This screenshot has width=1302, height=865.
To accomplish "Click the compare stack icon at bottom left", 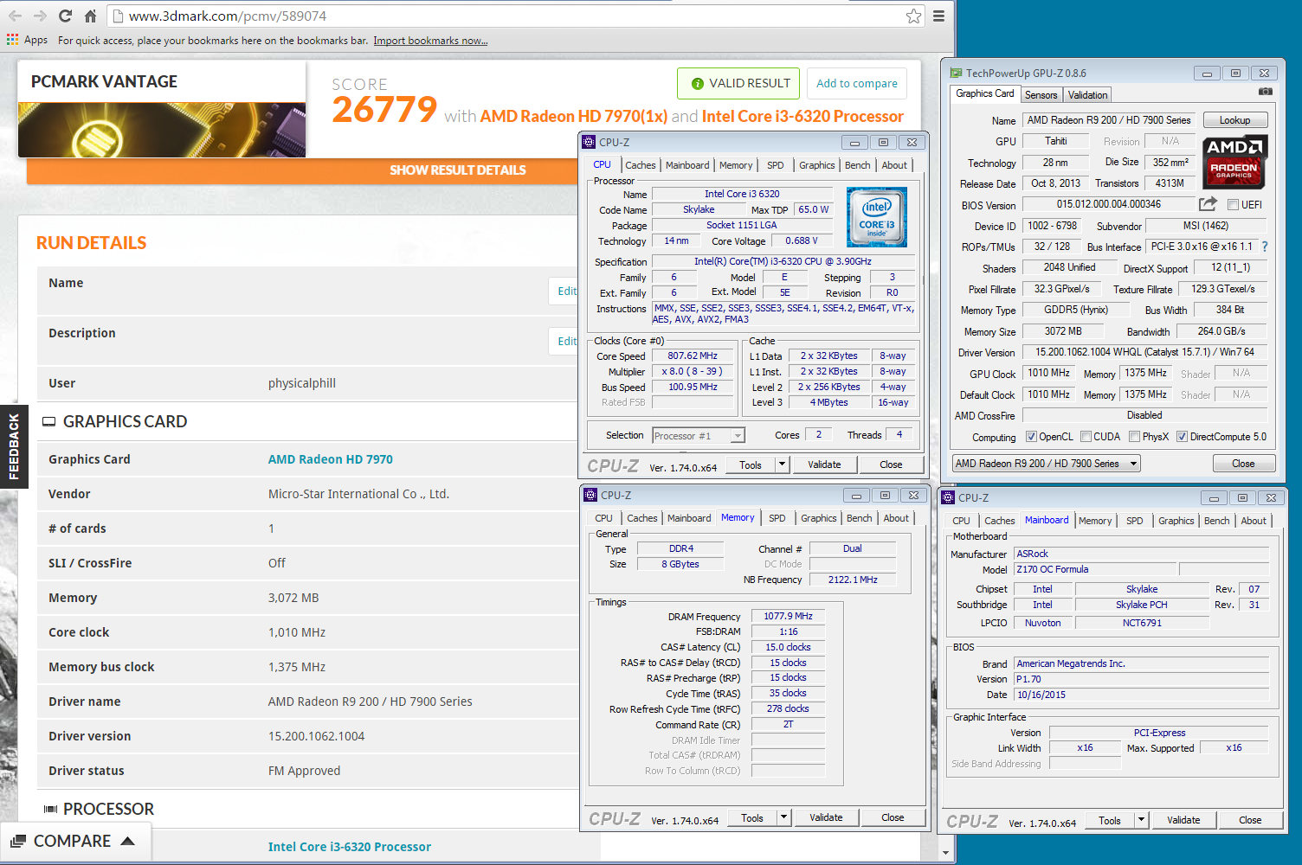I will pyautogui.click(x=18, y=841).
